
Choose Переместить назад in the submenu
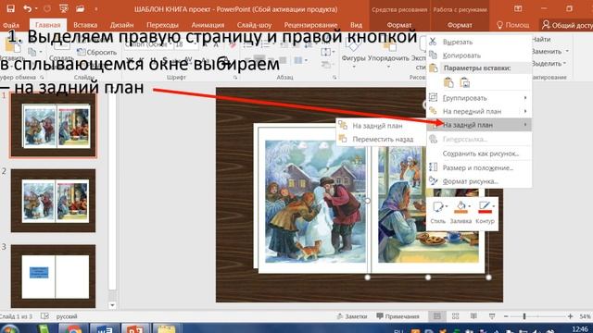point(381,140)
